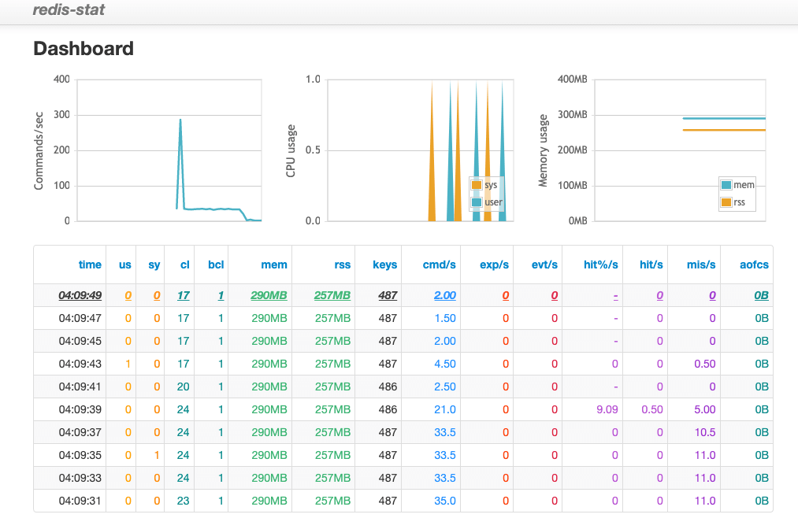Click rss value 257MB in 04:09:49 row

tap(332, 295)
